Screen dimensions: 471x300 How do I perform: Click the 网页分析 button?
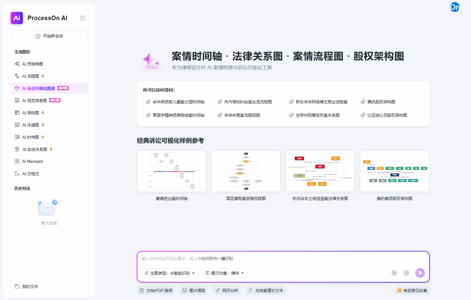(x=227, y=291)
